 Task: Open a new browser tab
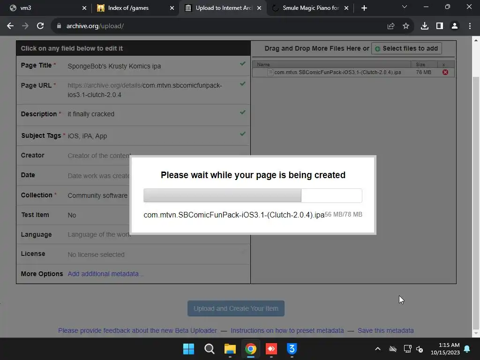click(x=364, y=8)
